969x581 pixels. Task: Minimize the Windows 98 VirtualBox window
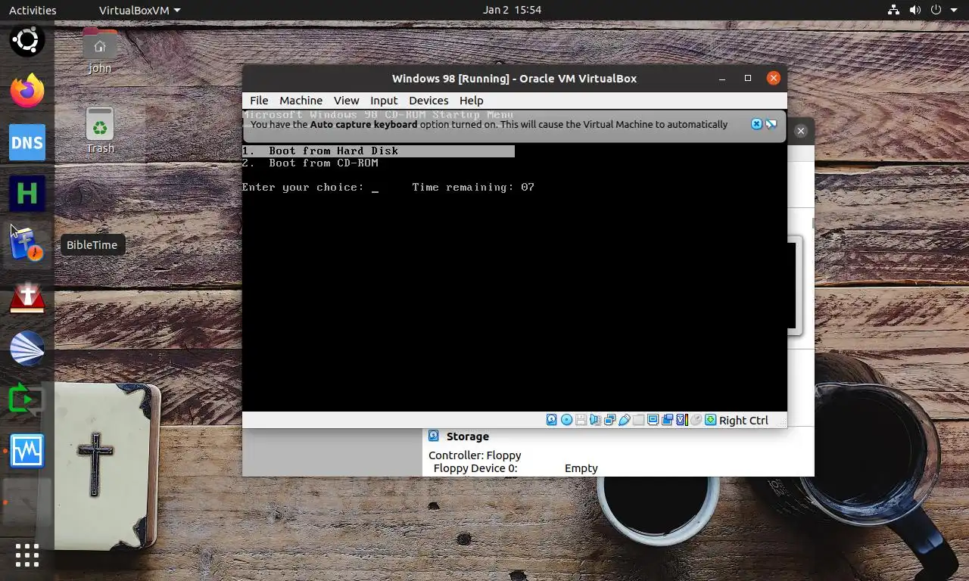(722, 78)
